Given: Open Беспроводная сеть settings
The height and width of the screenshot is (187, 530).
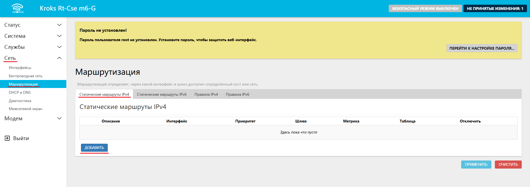Looking at the screenshot, I should point(25,76).
